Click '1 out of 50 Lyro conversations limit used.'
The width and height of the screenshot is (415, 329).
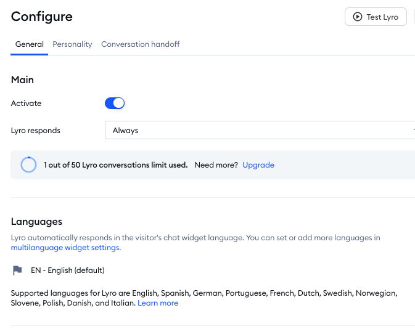(116, 165)
